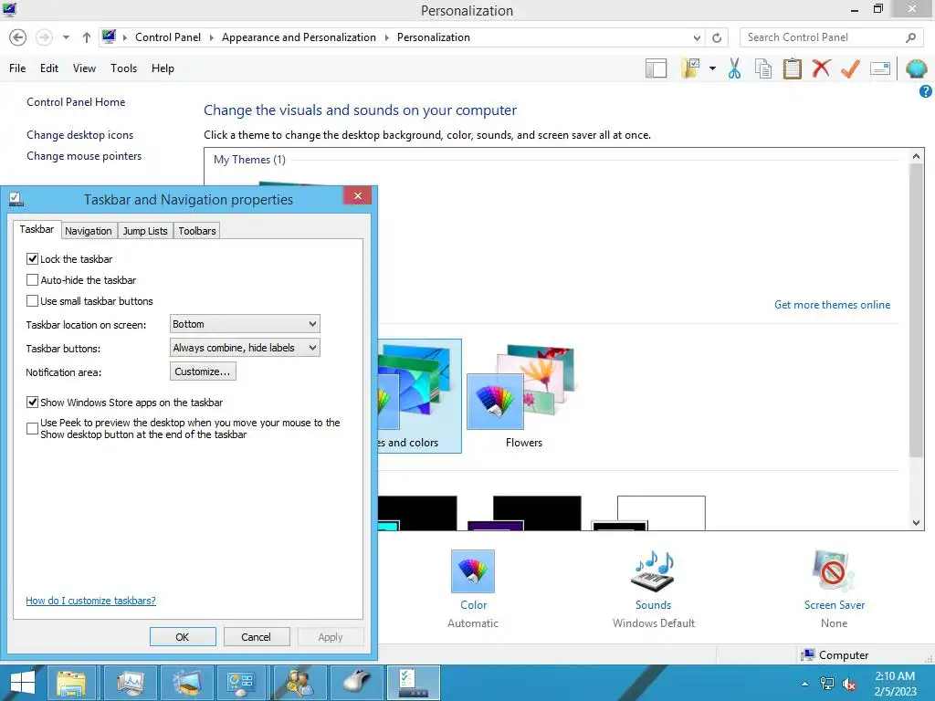Image resolution: width=935 pixels, height=701 pixels.
Task: Open the Mouse properties taskbar icon
Action: point(357,683)
